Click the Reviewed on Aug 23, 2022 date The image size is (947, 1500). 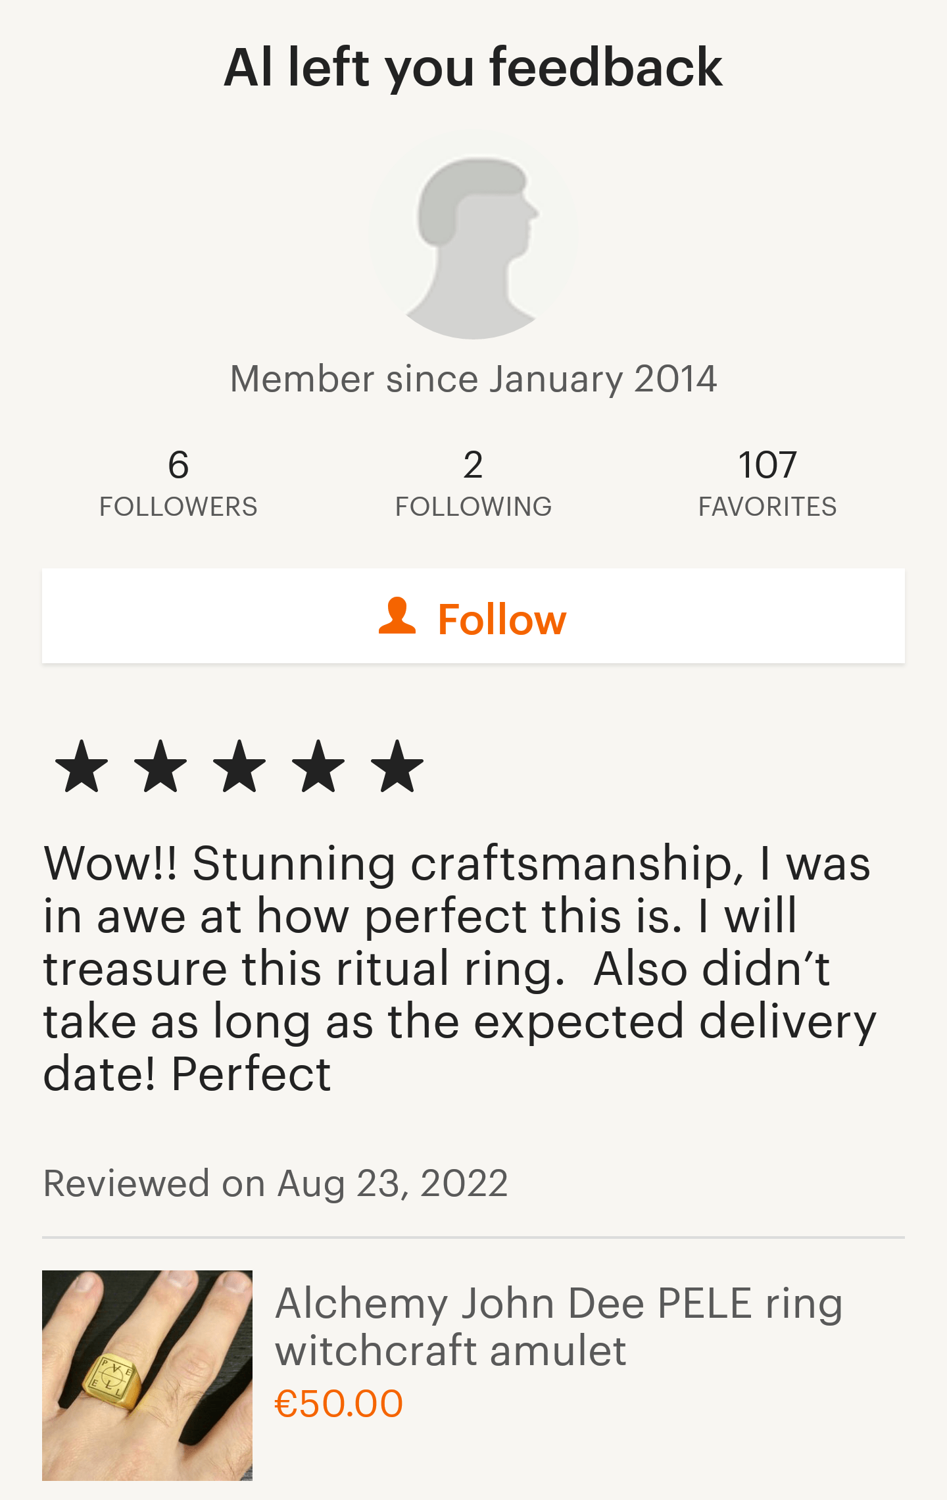tap(276, 1184)
